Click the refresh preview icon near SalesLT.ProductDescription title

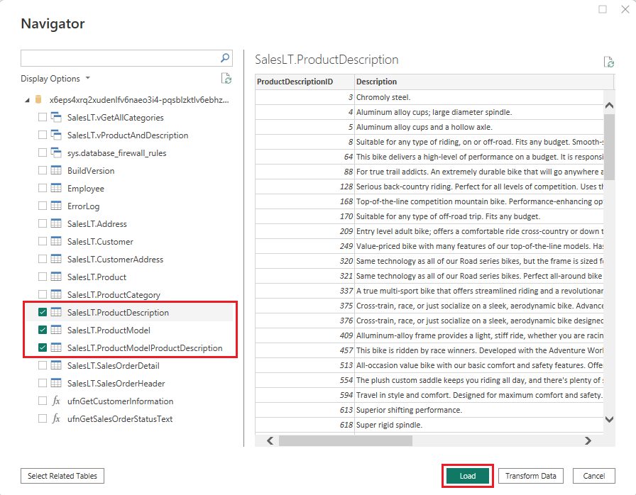609,62
